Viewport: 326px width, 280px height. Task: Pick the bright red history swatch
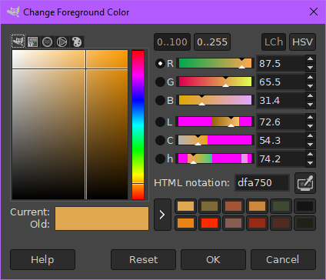tap(209, 223)
